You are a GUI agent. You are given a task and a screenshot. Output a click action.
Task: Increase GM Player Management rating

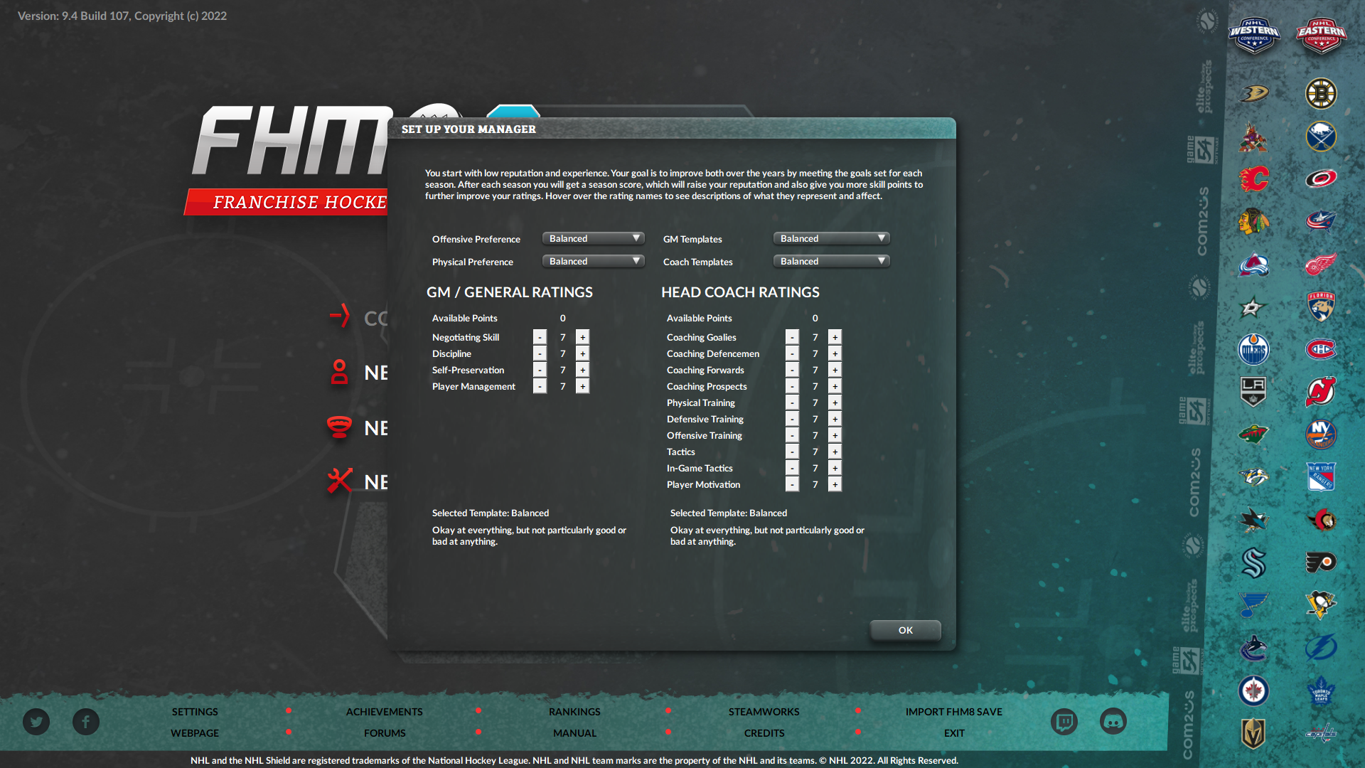point(582,386)
